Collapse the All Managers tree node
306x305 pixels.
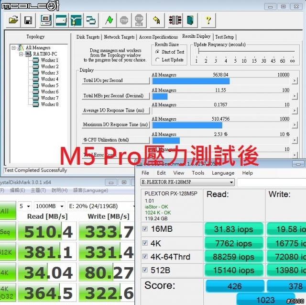pos(13,48)
